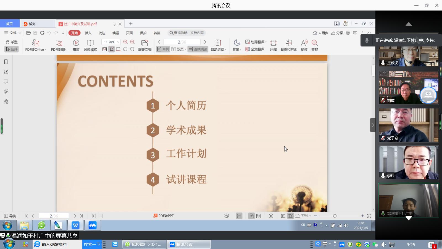Screen dimensions: 442x249
Task: Open 阅读模式 reading mode
Action: 90,43
